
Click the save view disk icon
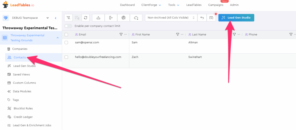point(211,18)
